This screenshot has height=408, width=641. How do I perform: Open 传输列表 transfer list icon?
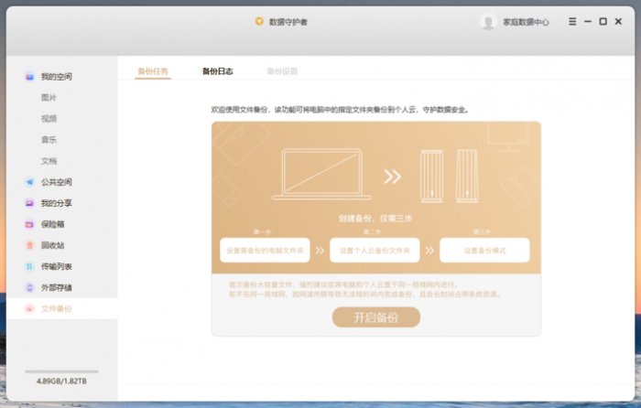(x=30, y=266)
